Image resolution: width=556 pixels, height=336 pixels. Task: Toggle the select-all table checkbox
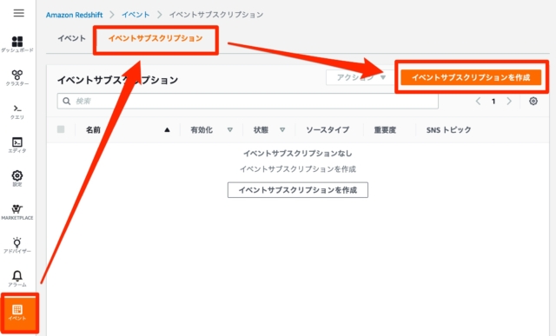click(61, 129)
